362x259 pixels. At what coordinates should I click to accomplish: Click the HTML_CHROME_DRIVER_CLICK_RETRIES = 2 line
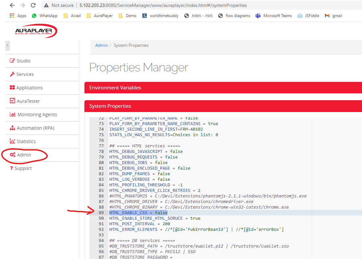click(155, 190)
